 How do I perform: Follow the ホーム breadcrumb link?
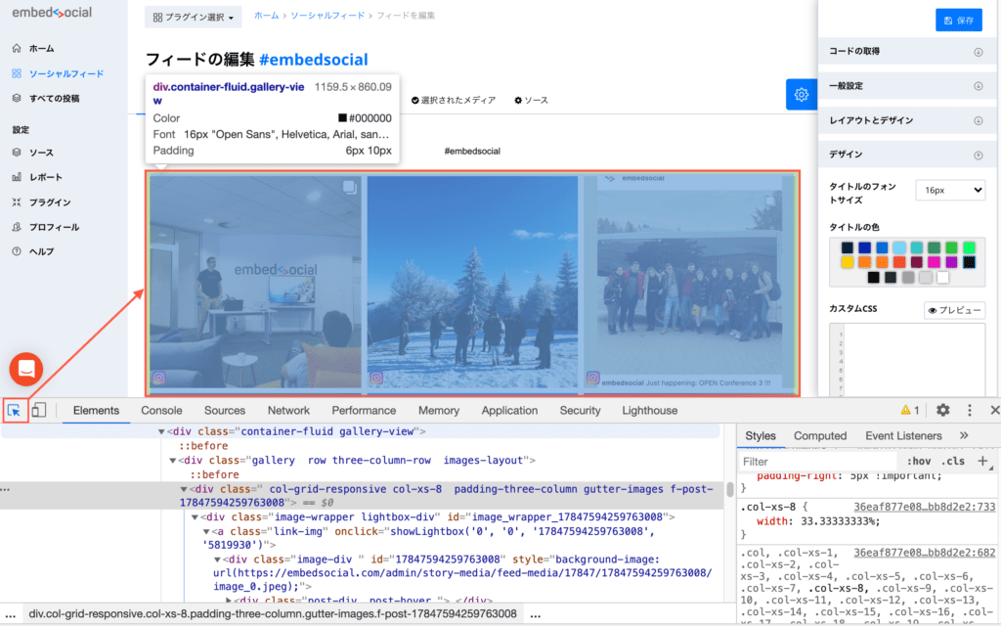tap(266, 16)
